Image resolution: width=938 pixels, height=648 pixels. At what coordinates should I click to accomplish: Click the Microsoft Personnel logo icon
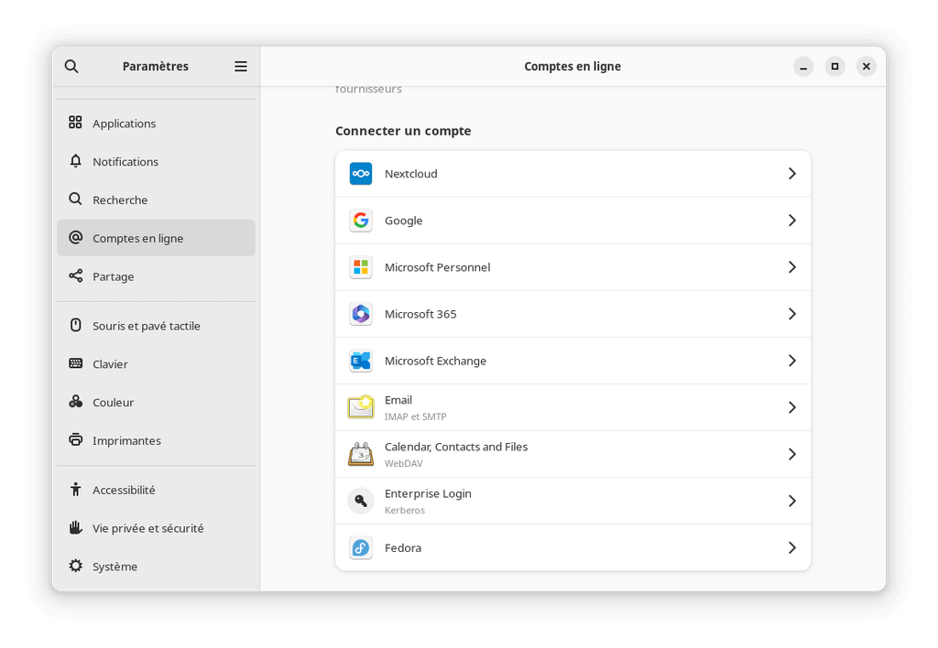(361, 267)
